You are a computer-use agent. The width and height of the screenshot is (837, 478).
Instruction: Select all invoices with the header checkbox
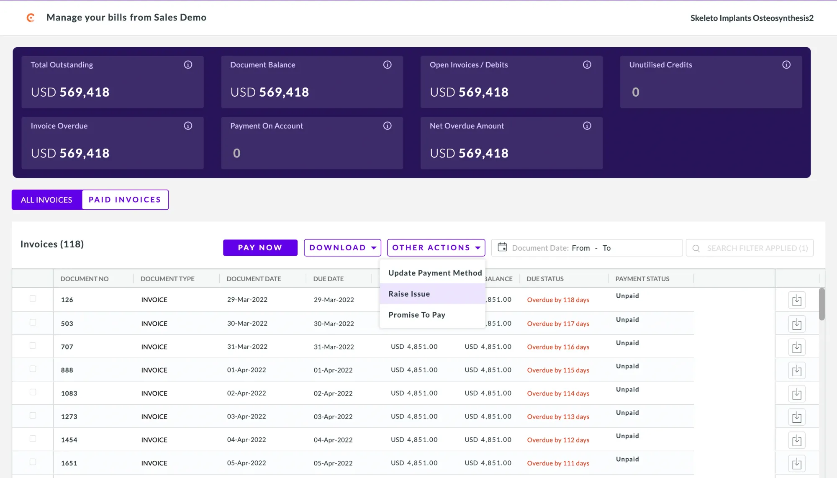coord(32,278)
